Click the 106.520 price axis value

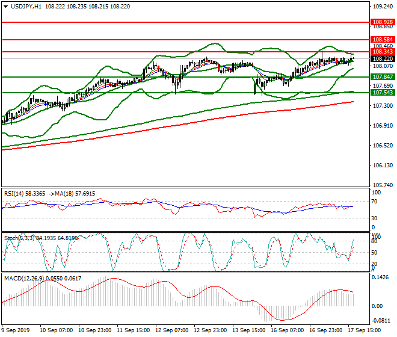(383, 146)
